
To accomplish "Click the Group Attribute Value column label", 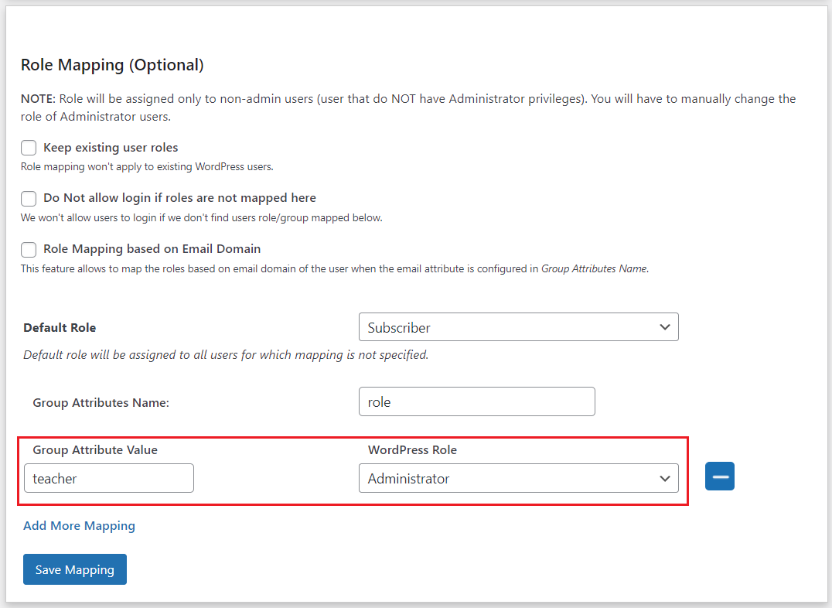I will click(95, 449).
